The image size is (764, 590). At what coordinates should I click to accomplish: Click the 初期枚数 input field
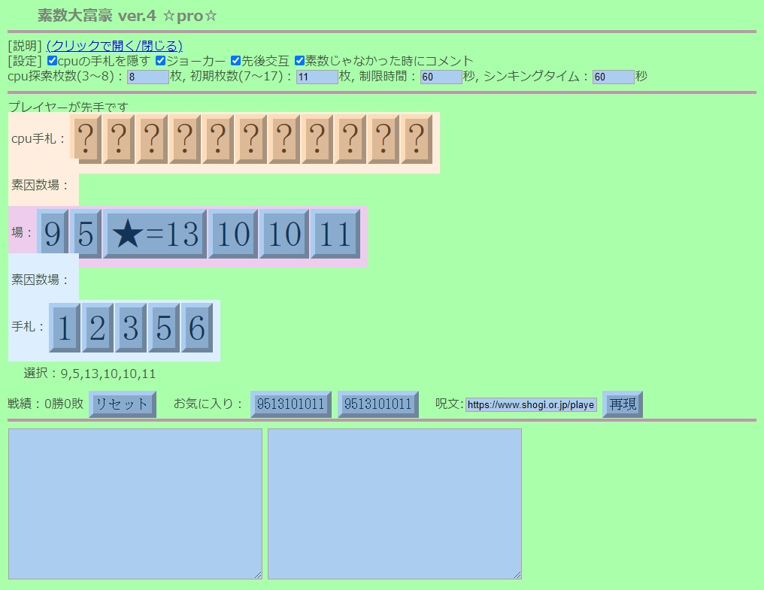tap(317, 77)
